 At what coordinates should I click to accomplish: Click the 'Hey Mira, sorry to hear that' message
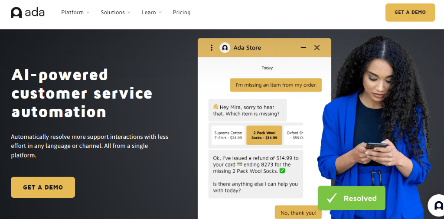click(248, 111)
